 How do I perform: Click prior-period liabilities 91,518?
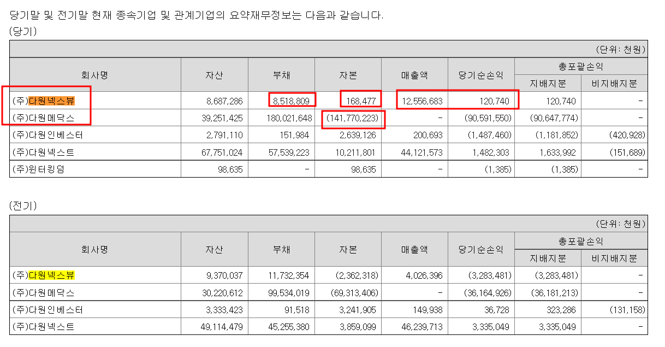298,310
